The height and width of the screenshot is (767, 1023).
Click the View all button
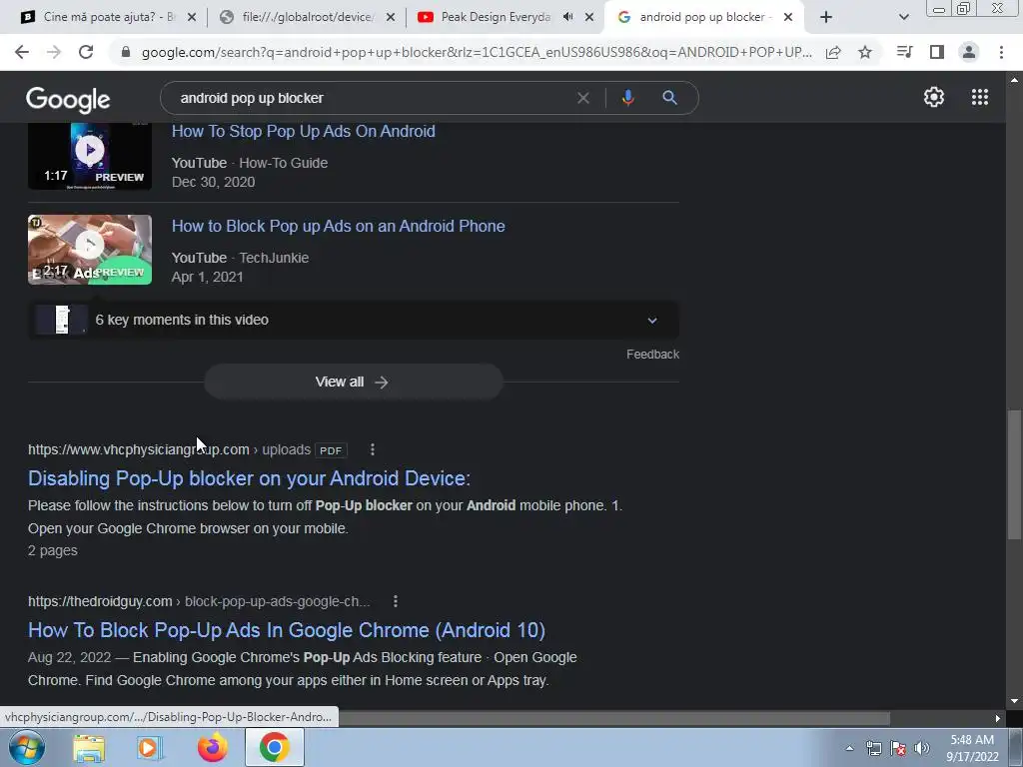point(353,382)
